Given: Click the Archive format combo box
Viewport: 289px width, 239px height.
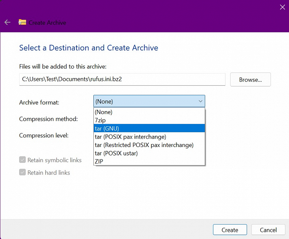Looking at the screenshot, I should pos(149,101).
